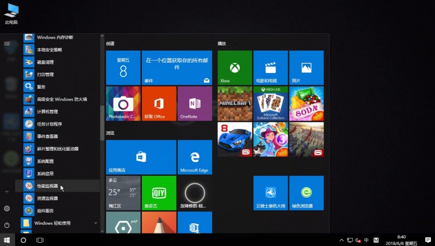Open 服务 services entry
This screenshot has height=246, width=435.
[x=58, y=87]
